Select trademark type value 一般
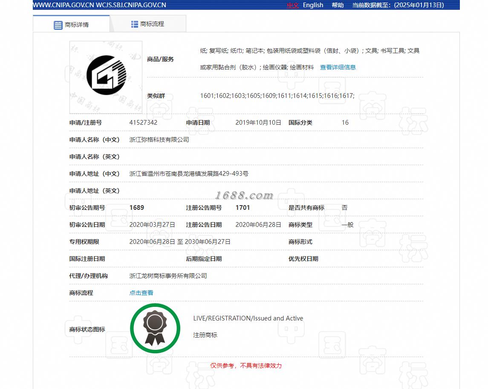 pos(348,225)
